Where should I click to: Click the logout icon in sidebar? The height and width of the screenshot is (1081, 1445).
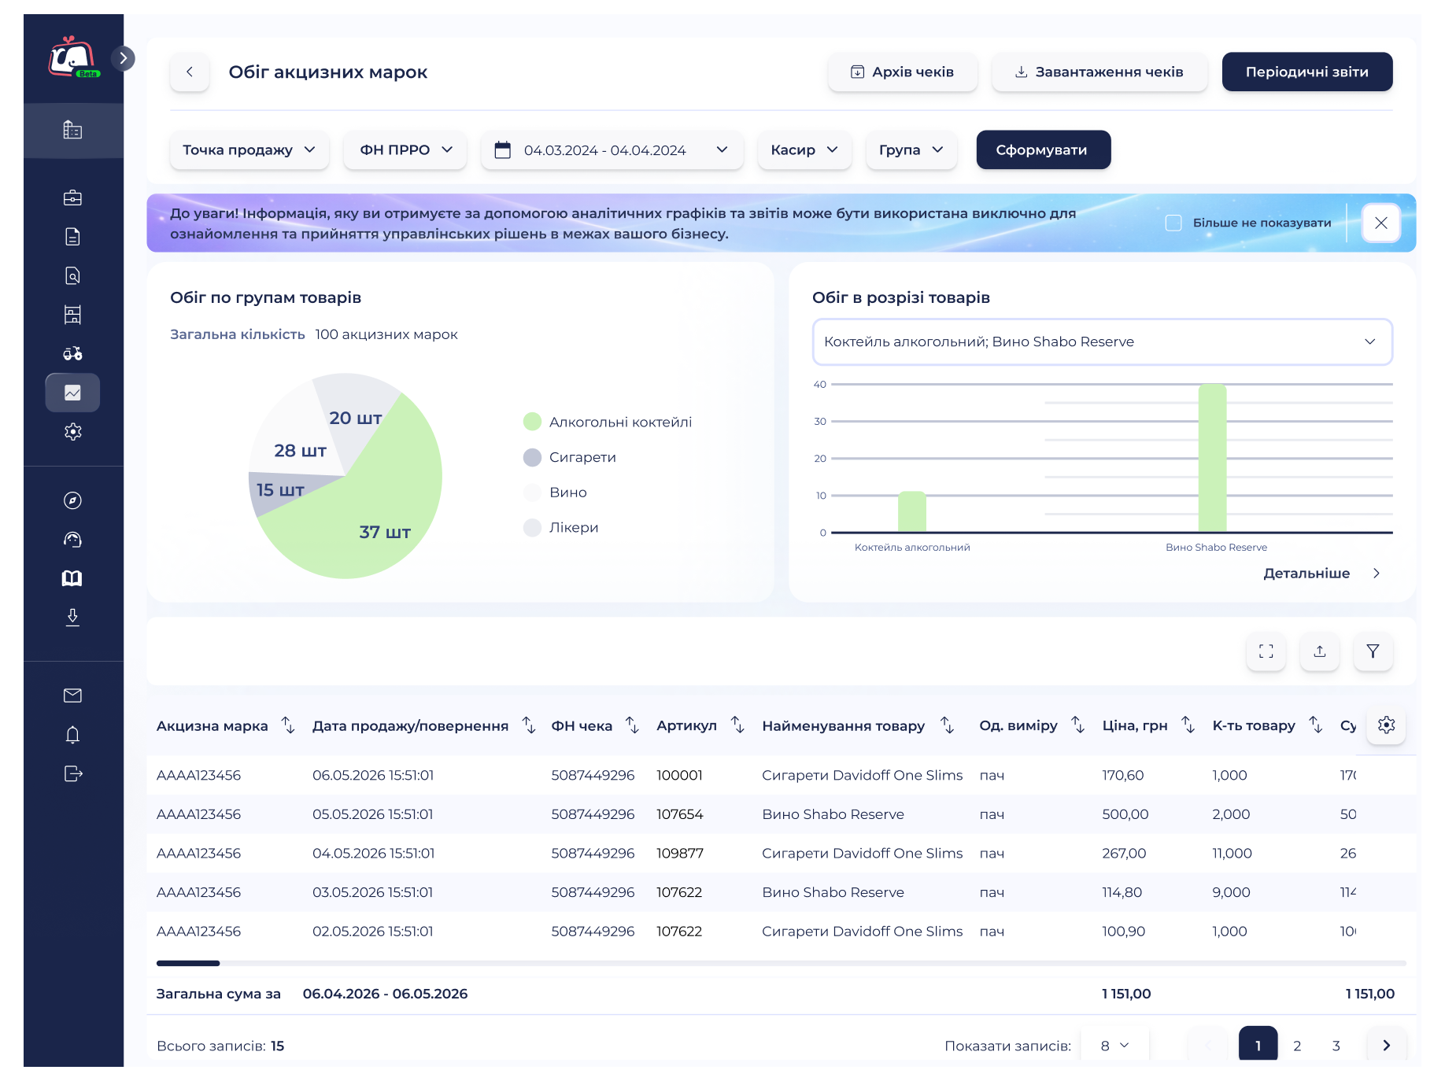[x=72, y=774]
